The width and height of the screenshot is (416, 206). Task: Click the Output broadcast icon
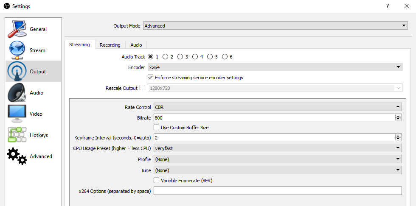pos(17,72)
